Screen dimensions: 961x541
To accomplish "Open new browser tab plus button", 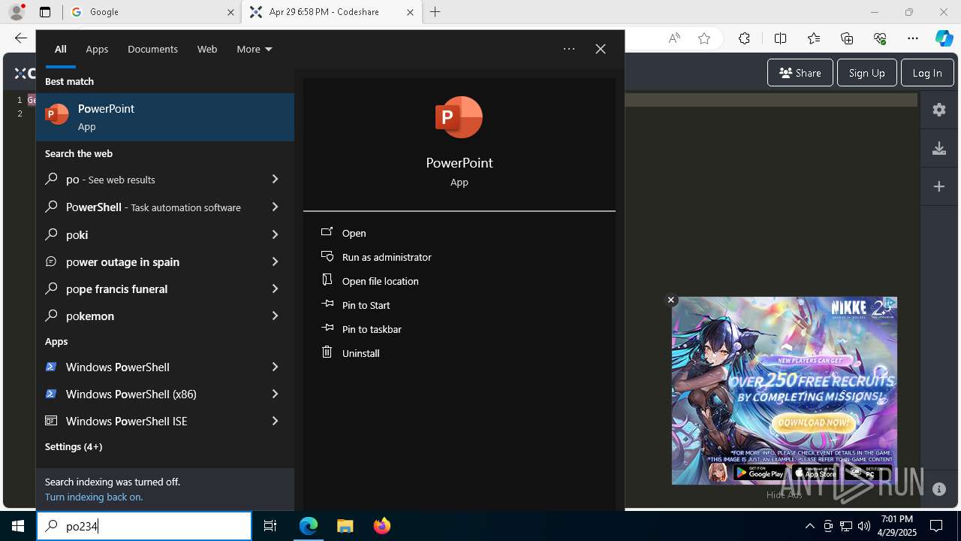I will pyautogui.click(x=435, y=12).
